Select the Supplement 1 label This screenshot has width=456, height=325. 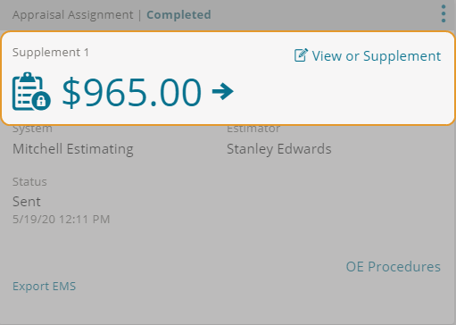tap(51, 53)
